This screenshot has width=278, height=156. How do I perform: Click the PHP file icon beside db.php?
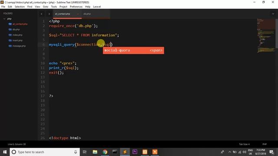point(10,29)
